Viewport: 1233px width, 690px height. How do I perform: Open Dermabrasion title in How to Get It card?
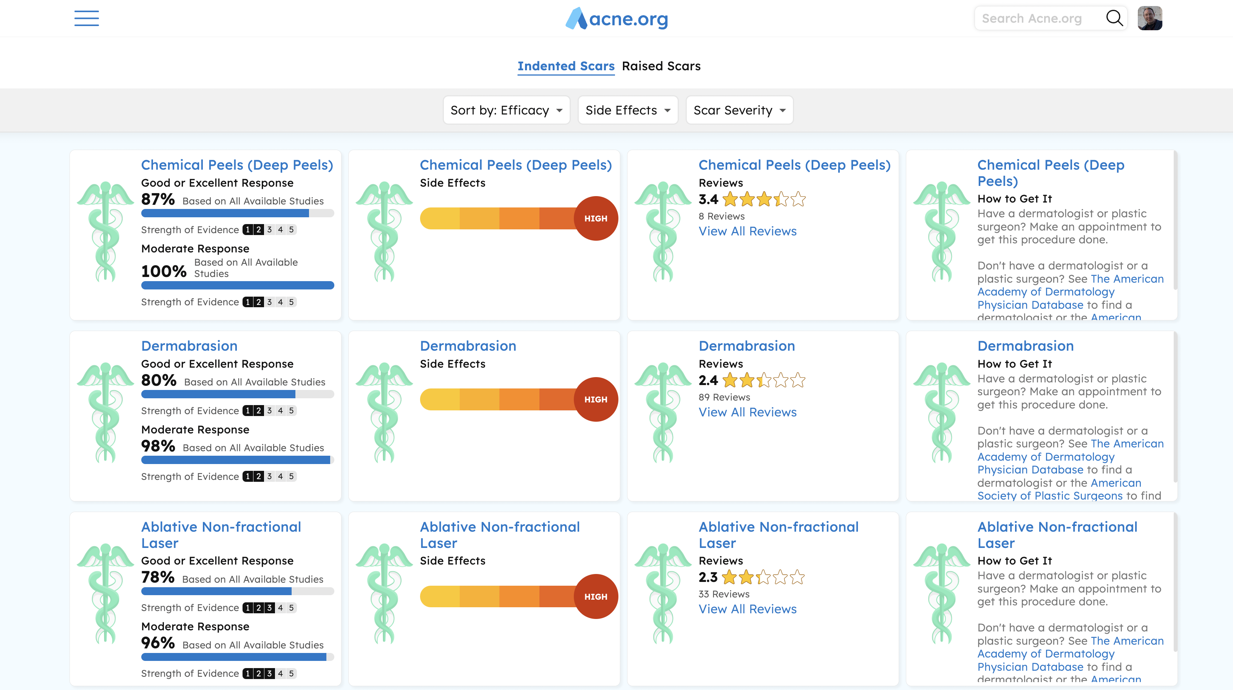1025,346
